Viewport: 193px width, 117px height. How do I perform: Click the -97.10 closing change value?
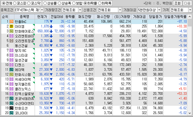(x=182, y=22)
